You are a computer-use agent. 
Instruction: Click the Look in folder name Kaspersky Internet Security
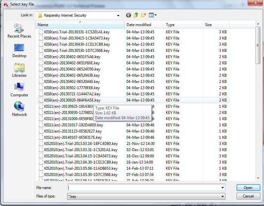pyautogui.click(x=65, y=15)
